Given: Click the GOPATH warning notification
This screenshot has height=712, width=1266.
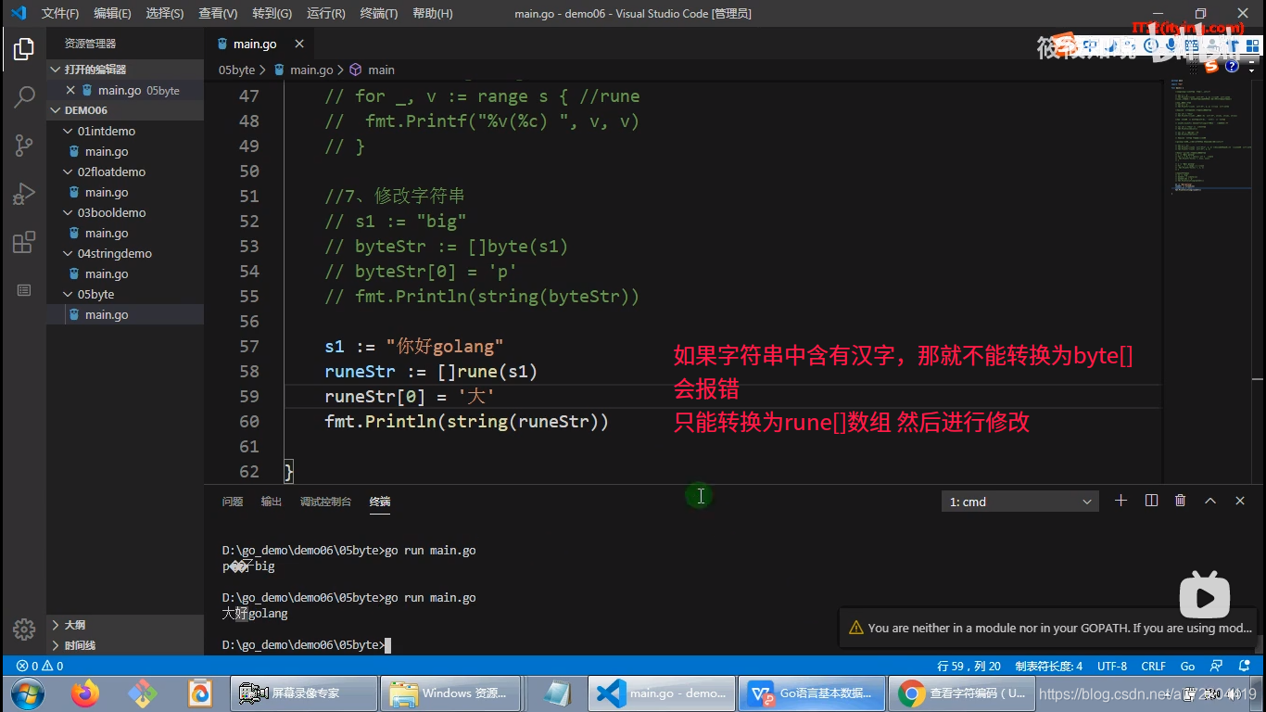Looking at the screenshot, I should (x=1047, y=628).
